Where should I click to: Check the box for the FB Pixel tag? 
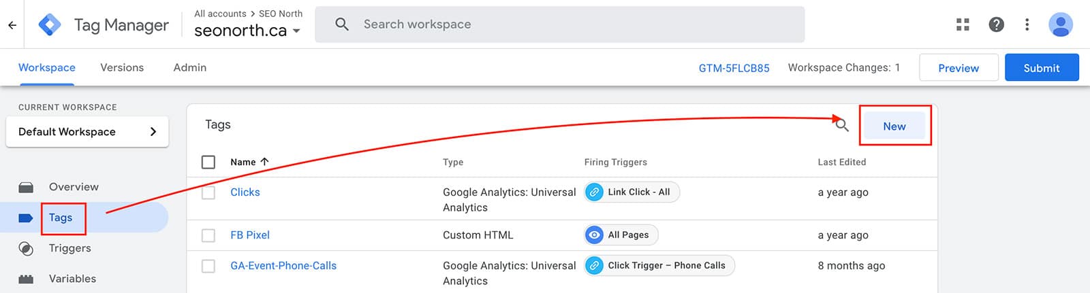click(208, 235)
